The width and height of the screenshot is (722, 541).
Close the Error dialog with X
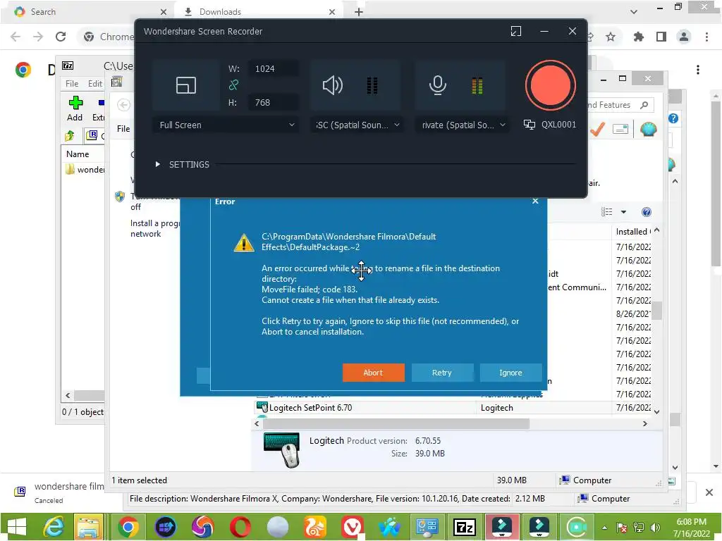[x=535, y=201]
